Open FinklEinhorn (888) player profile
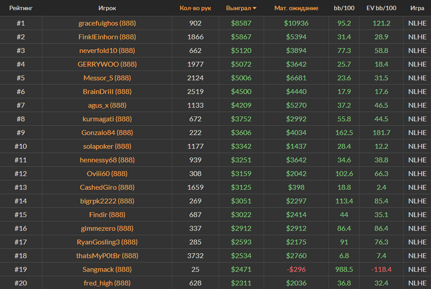Viewport: 431px width, 289px height. coord(107,37)
